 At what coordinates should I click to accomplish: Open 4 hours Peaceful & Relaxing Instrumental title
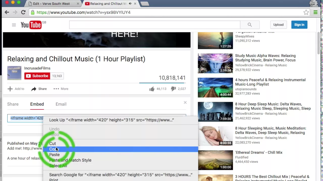coord(270,82)
